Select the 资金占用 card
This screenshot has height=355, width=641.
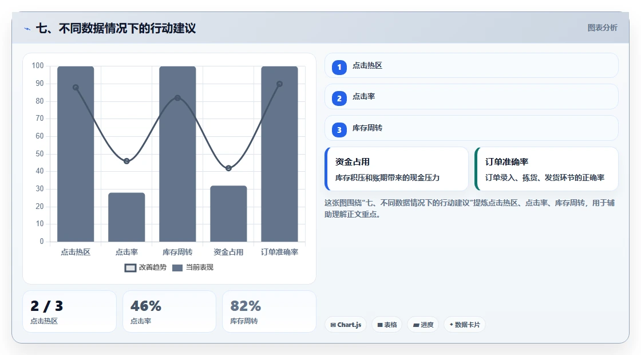pos(396,169)
